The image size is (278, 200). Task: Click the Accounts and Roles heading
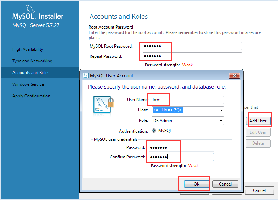[x=119, y=17]
